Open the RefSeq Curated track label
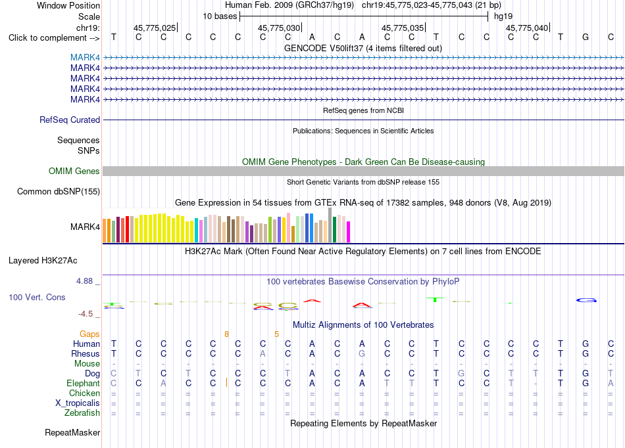Image resolution: width=625 pixels, height=448 pixels. click(x=69, y=120)
